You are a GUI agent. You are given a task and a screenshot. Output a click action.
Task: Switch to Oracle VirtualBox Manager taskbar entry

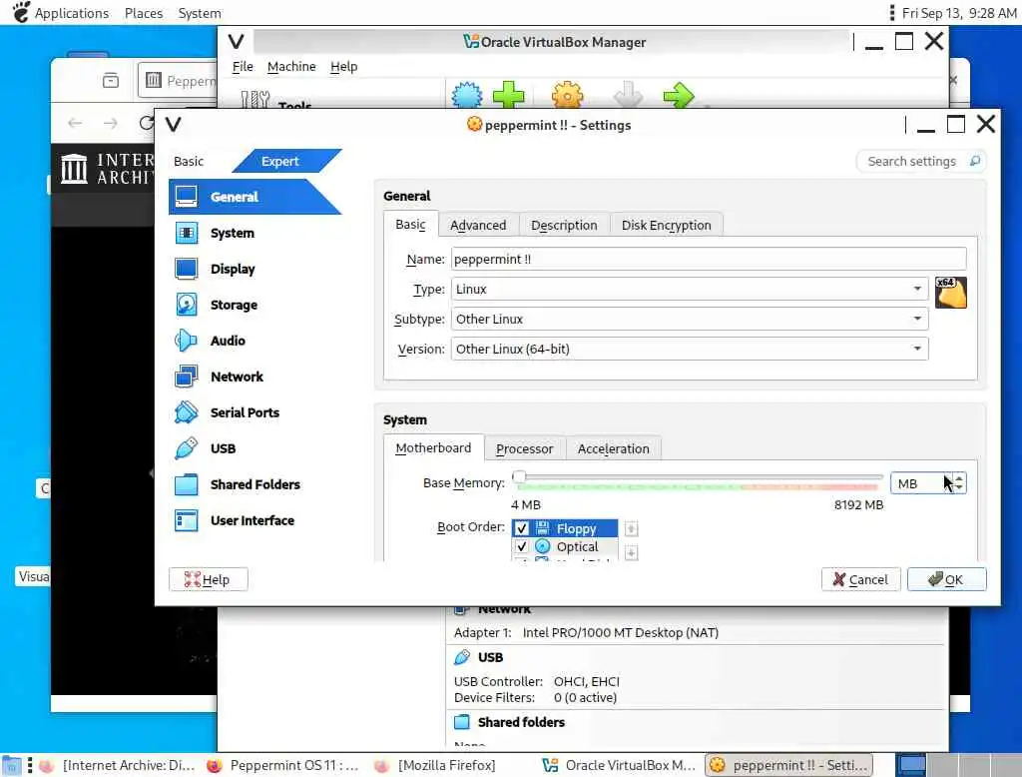point(619,765)
